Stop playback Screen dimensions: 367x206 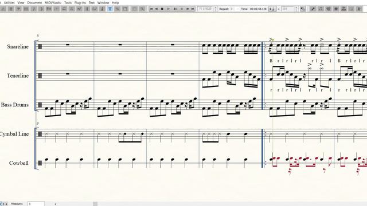[x=162, y=9]
